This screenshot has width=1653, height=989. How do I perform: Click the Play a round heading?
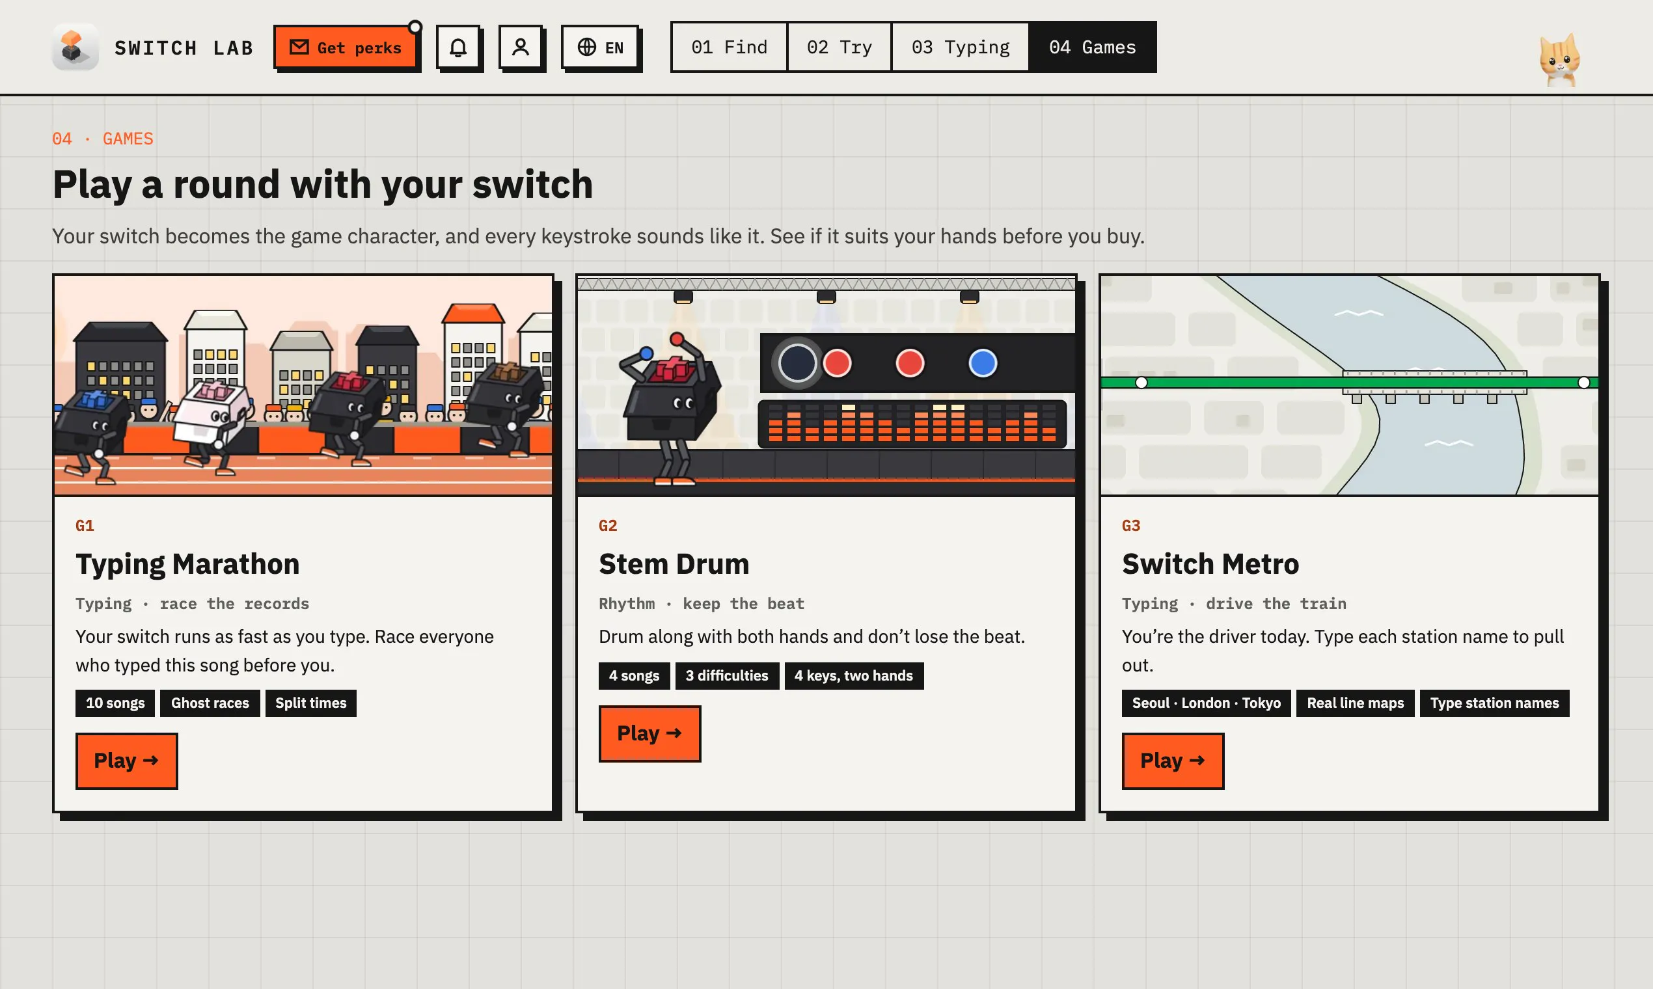323,184
